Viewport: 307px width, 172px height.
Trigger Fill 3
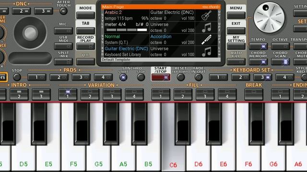205,95
